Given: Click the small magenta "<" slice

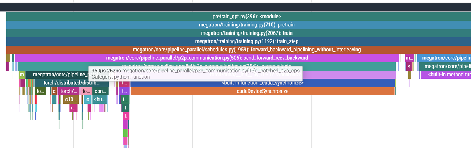Looking at the screenshot, I should pos(409,66).
